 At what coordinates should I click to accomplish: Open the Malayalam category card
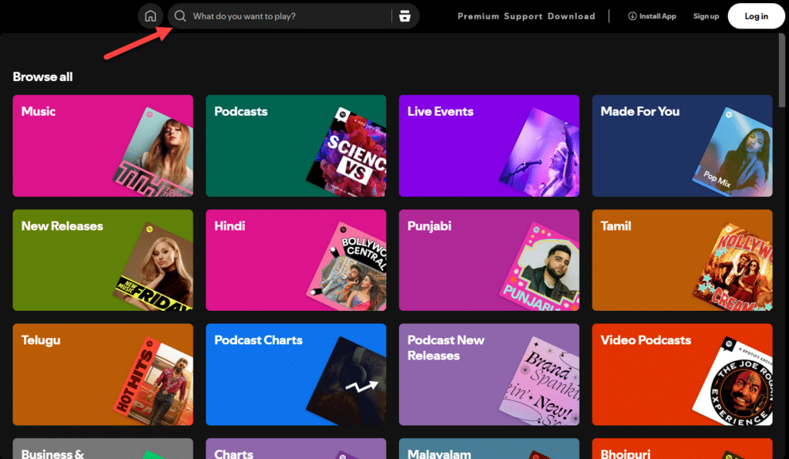tap(489, 448)
